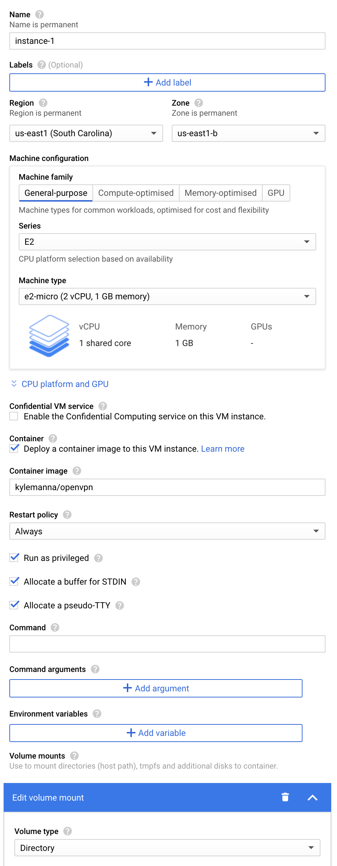This screenshot has width=337, height=866.
Task: Select the Memory-optimised tab
Action: (221, 193)
